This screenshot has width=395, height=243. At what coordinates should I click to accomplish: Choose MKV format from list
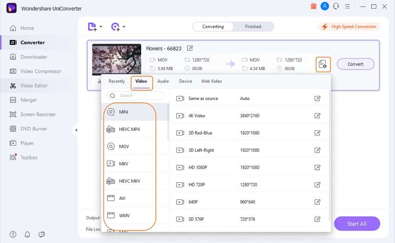[x=135, y=164]
